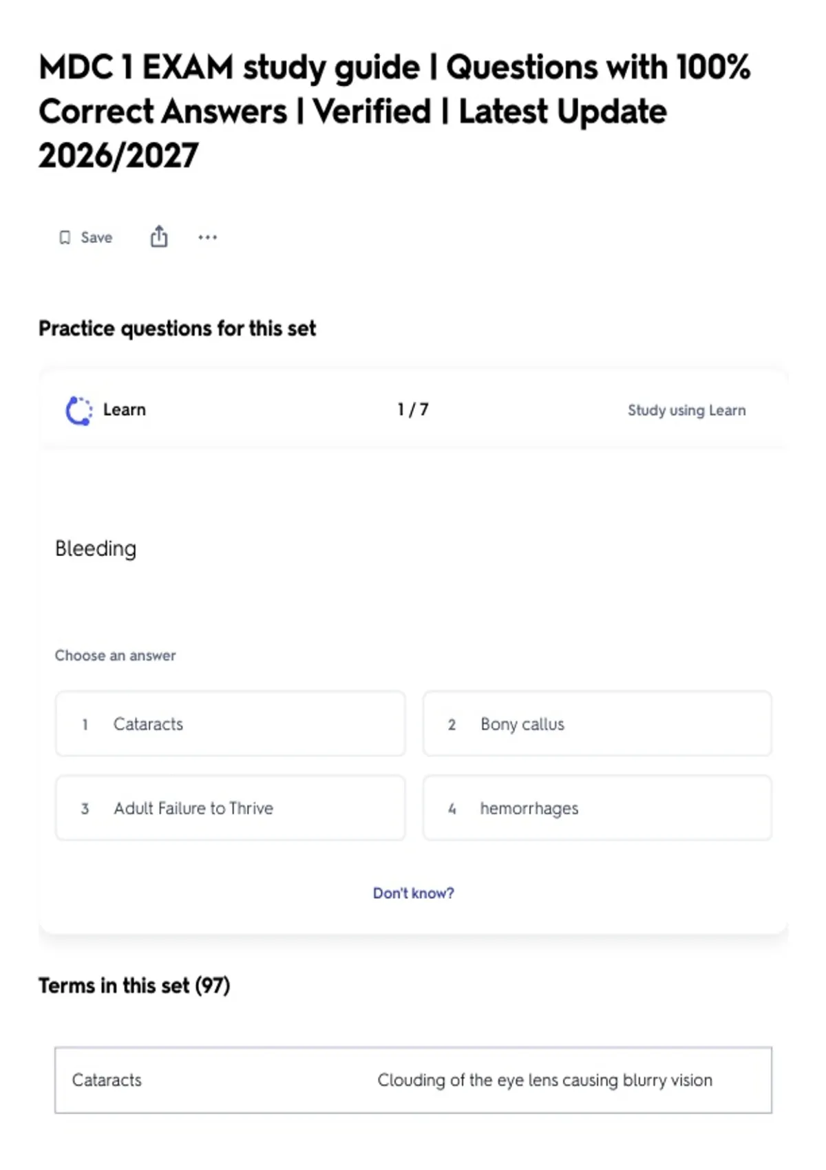This screenshot has height=1170, width=826.
Task: Click the Practice questions for this set heading
Action: tap(177, 329)
